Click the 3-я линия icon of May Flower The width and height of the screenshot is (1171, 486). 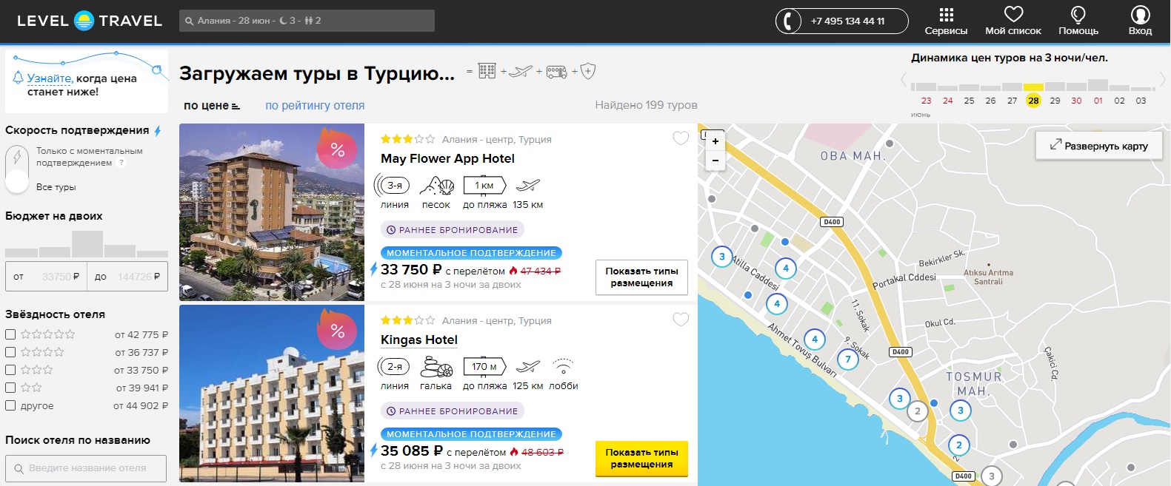pyautogui.click(x=393, y=185)
